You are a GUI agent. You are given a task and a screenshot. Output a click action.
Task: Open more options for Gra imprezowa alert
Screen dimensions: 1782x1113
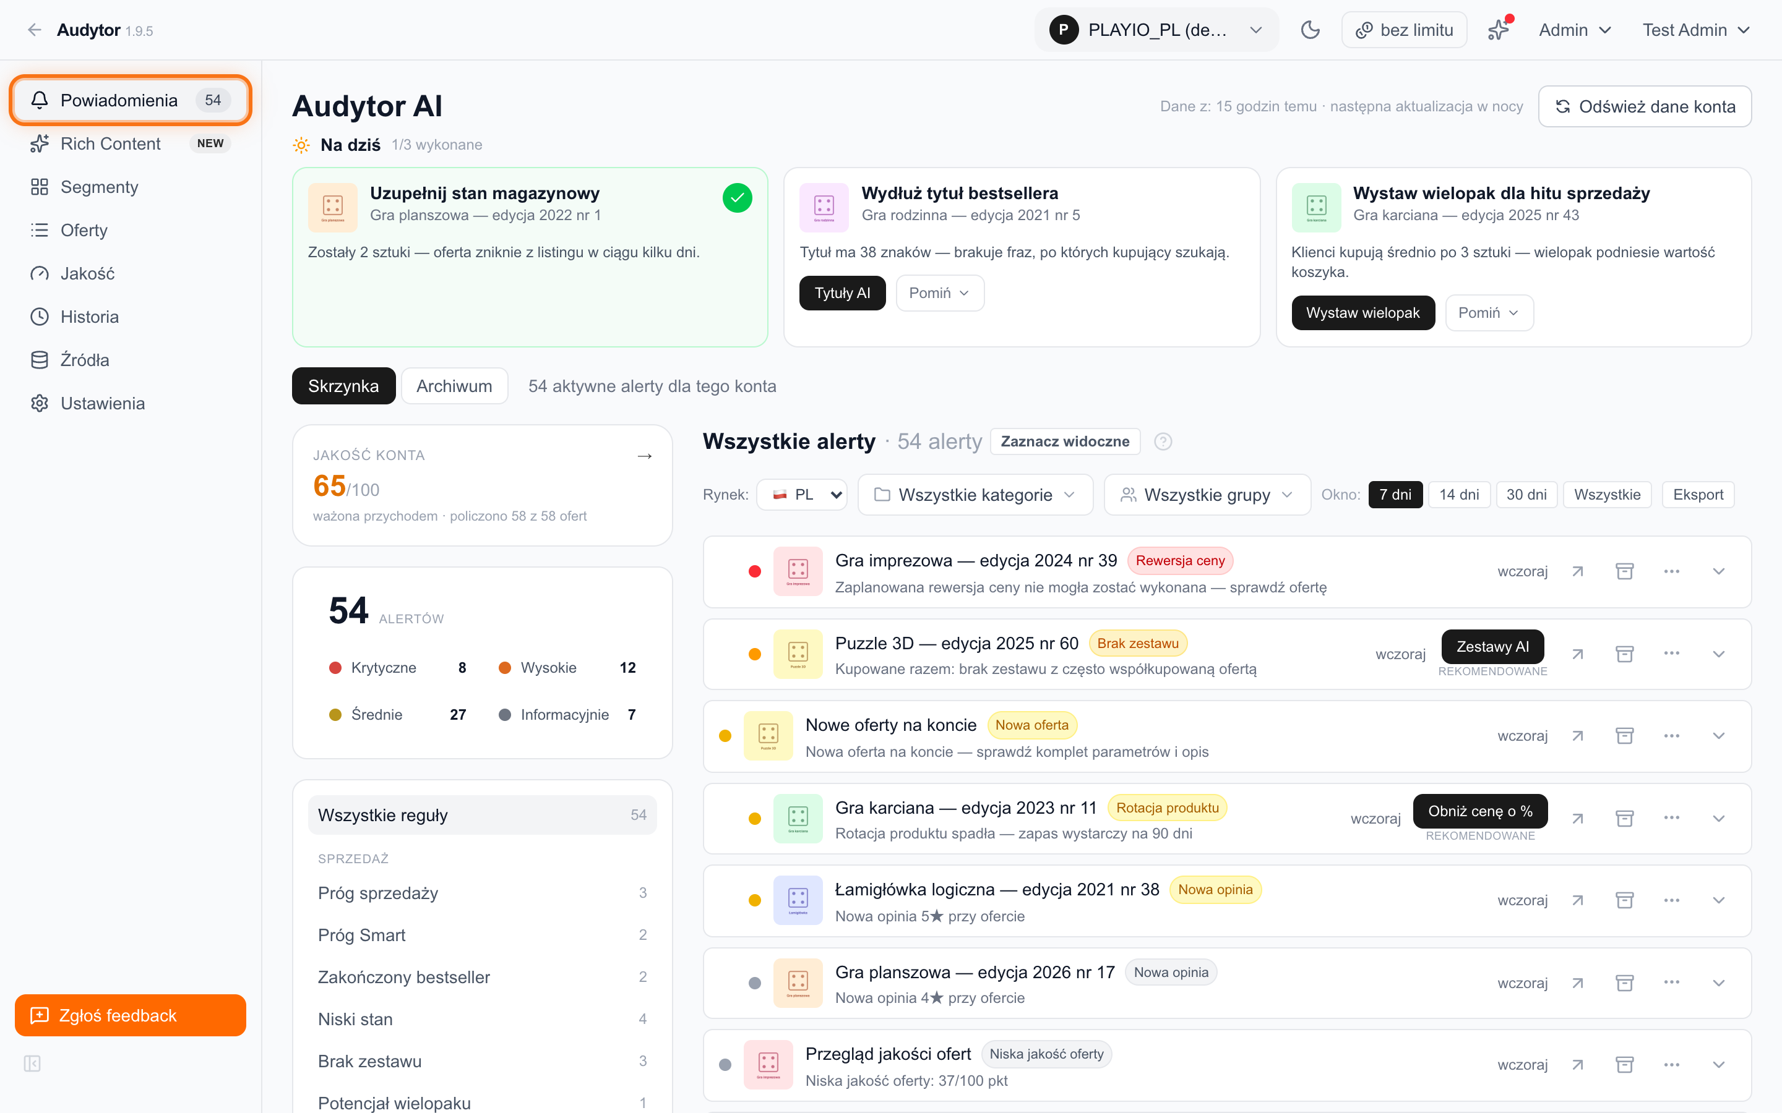pos(1671,571)
